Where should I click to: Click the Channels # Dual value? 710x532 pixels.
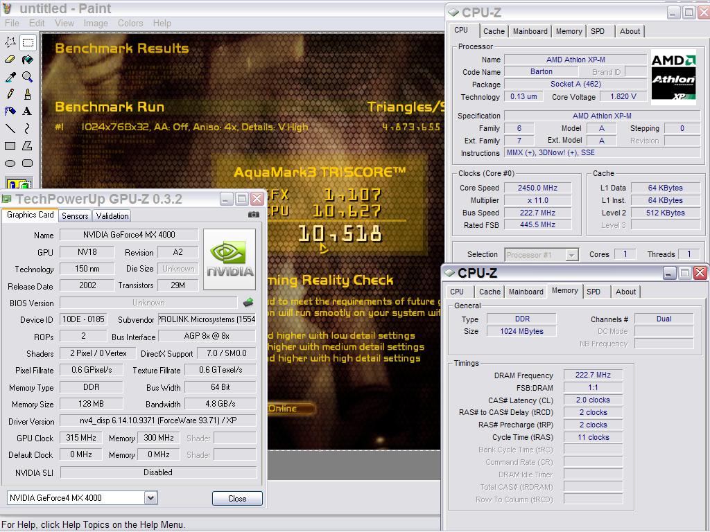pos(664,319)
